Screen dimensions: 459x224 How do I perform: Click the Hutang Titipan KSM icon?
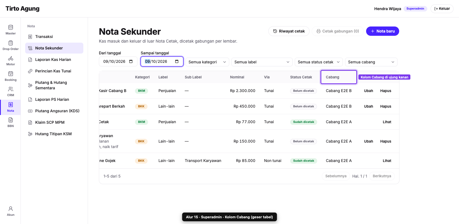tap(30, 134)
